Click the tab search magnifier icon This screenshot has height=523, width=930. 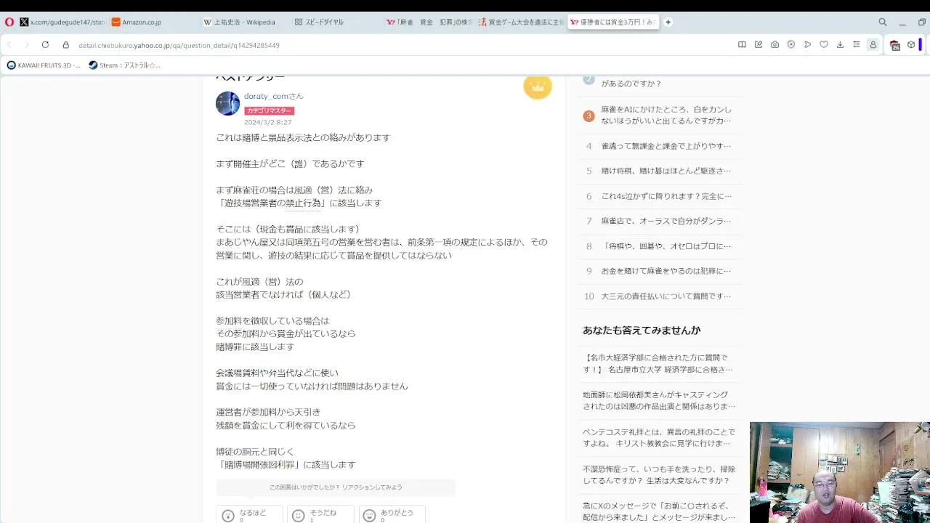click(x=883, y=23)
